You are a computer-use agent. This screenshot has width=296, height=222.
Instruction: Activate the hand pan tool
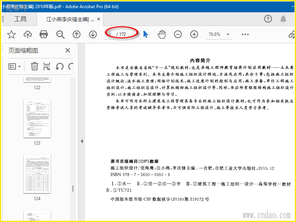pyautogui.click(x=162, y=34)
